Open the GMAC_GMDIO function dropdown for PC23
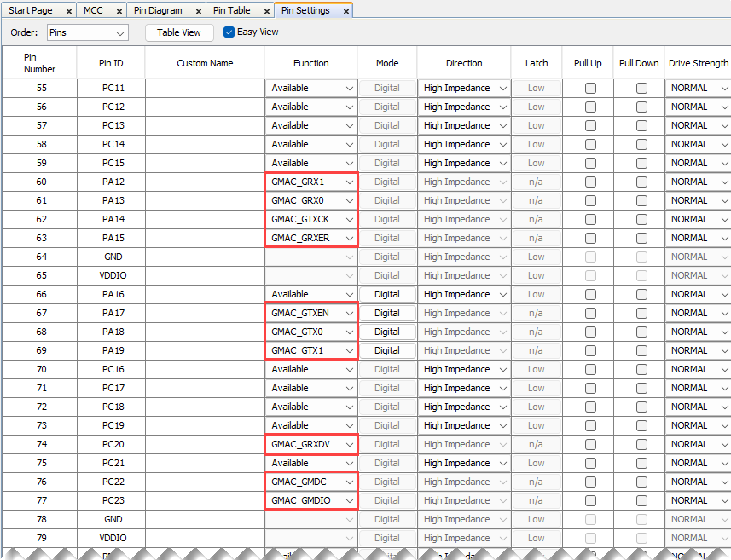Screen dimensions: 731x560 coord(311,501)
